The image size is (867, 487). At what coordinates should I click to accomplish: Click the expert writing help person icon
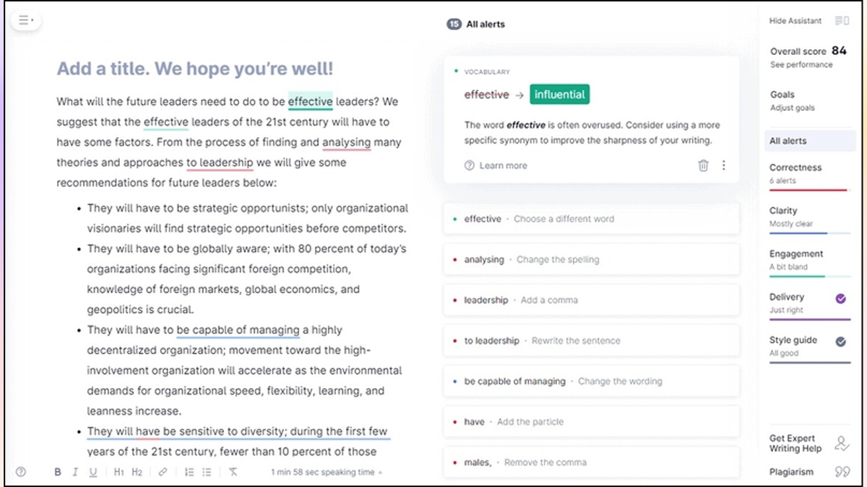click(x=842, y=443)
